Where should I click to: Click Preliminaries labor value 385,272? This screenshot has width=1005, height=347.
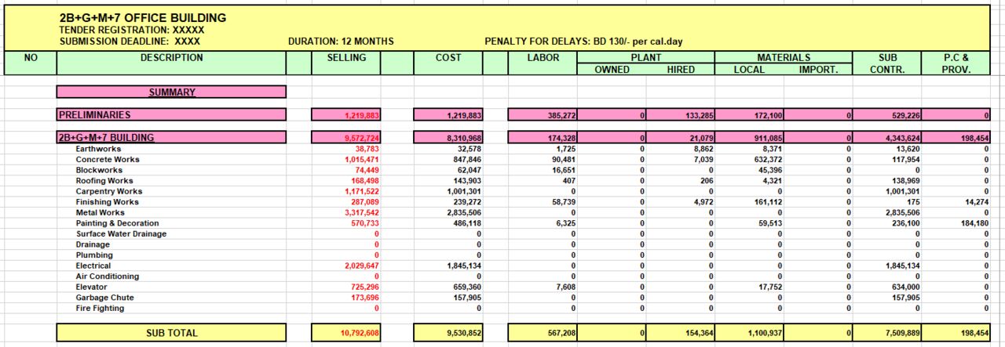[543, 115]
